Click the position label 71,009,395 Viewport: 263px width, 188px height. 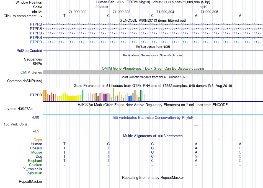pos(209,12)
